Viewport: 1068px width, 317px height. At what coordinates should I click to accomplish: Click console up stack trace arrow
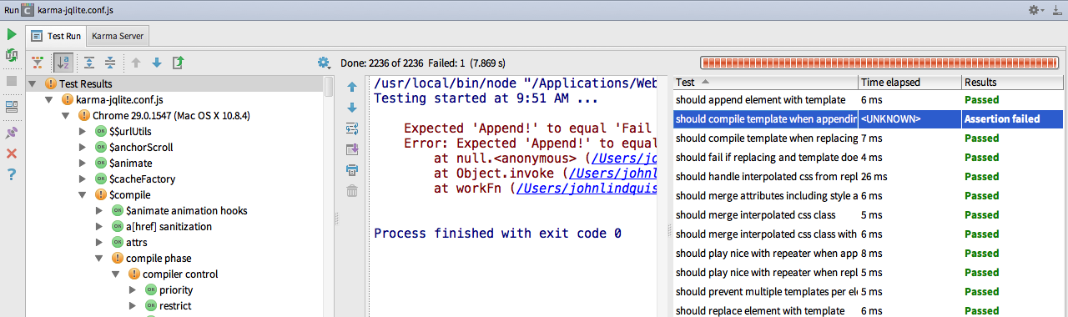[352, 87]
